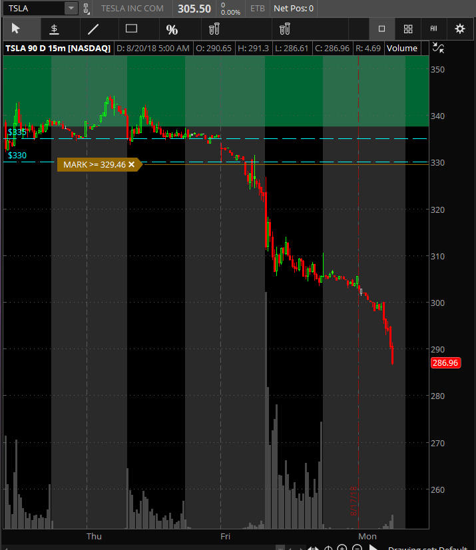Select the trendline drawing tool
This screenshot has height=550, width=476.
[93, 29]
